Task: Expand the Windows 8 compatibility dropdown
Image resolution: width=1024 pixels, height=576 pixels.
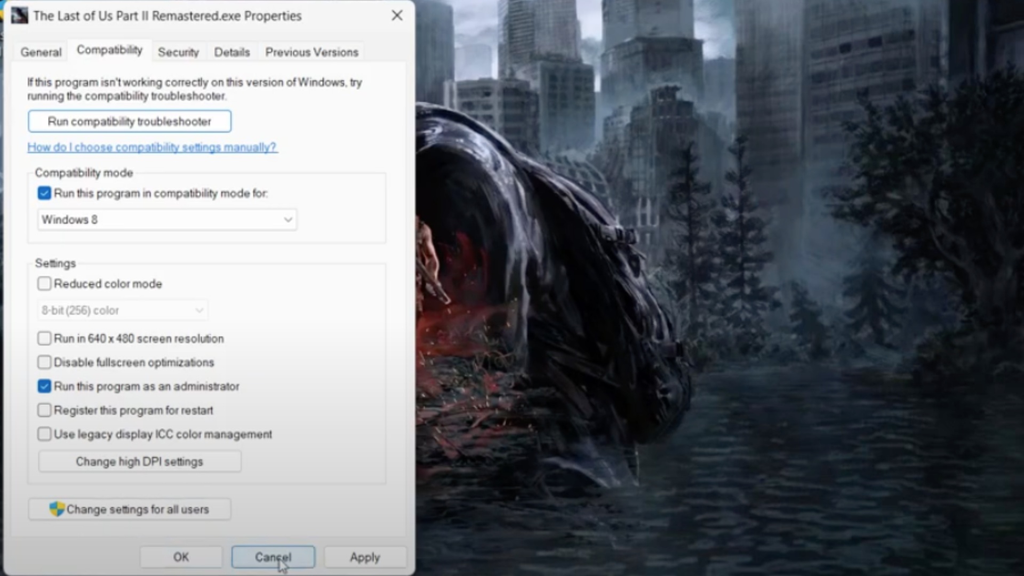Action: click(x=166, y=220)
